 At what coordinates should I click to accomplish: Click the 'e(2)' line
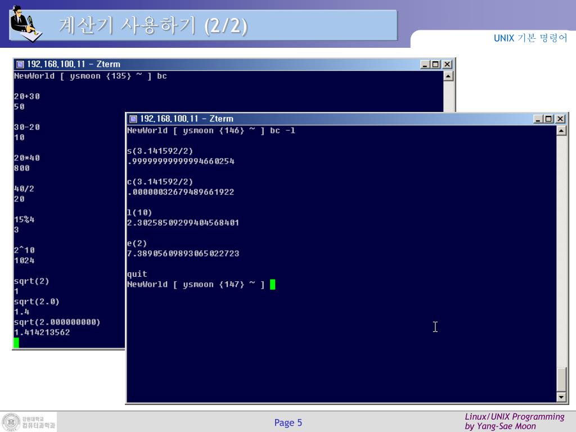(137, 243)
